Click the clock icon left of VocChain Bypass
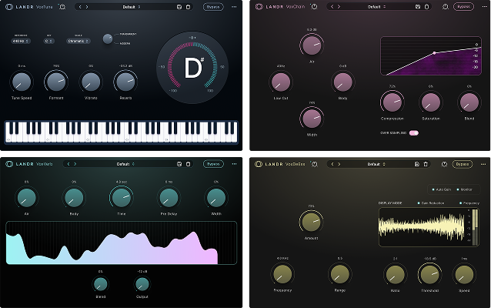This screenshot has width=491, height=308. [445, 7]
